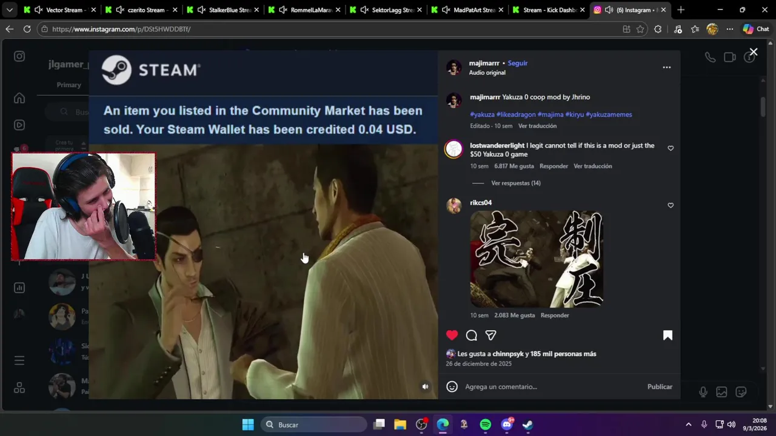Like rikcs04's comment heart
The image size is (776, 436).
click(x=671, y=205)
